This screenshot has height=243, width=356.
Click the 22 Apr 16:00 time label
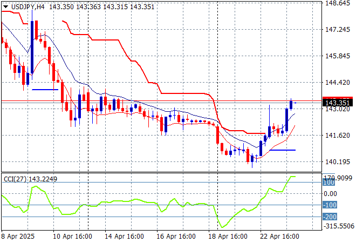[x=279, y=237]
